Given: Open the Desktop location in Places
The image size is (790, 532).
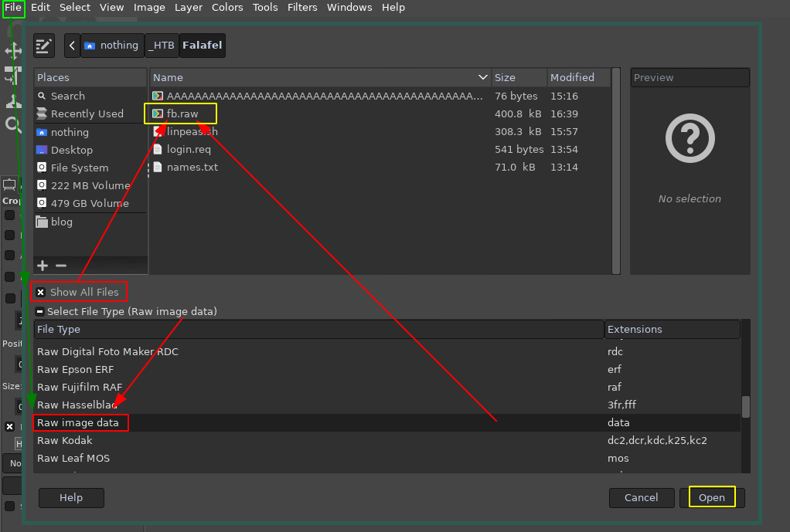Looking at the screenshot, I should point(71,150).
